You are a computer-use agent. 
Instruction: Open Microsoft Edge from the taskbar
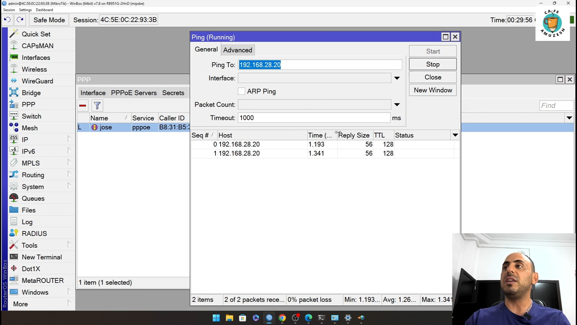coord(309,318)
